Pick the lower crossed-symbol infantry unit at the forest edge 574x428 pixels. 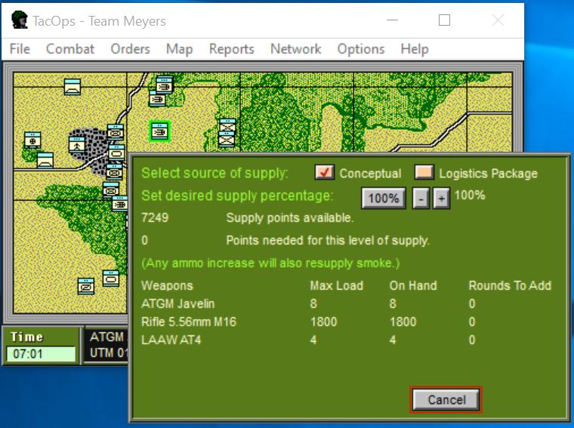(227, 140)
